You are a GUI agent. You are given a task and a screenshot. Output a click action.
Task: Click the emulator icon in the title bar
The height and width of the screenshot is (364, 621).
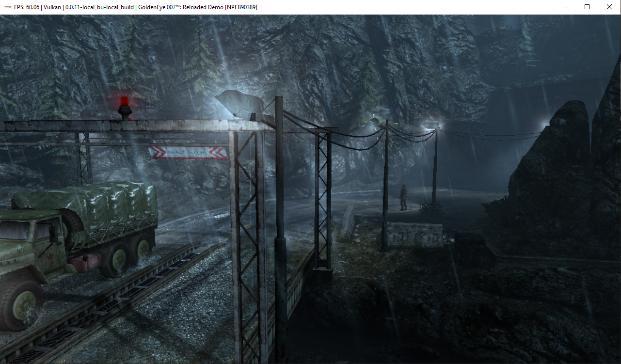click(x=7, y=7)
